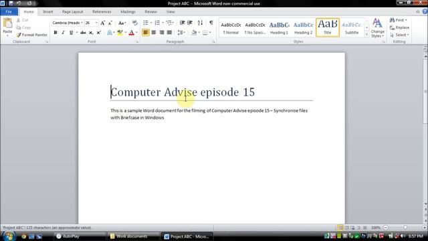Click the bullets list icon
Viewport: 428px width, 241px height.
[x=146, y=23]
